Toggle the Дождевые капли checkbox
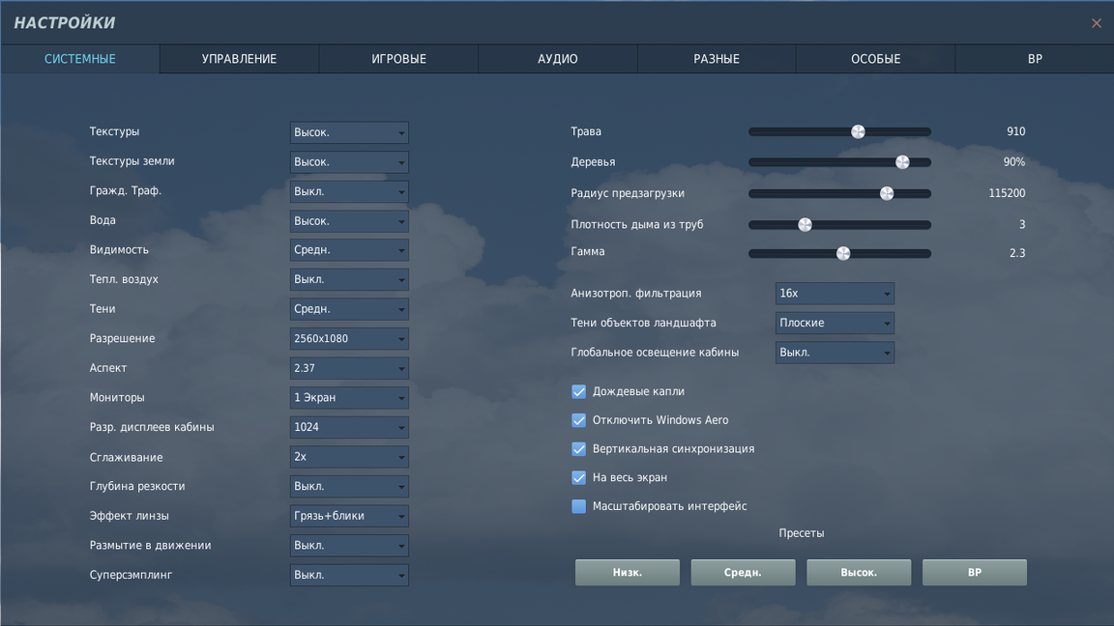This screenshot has width=1114, height=626. point(579,392)
